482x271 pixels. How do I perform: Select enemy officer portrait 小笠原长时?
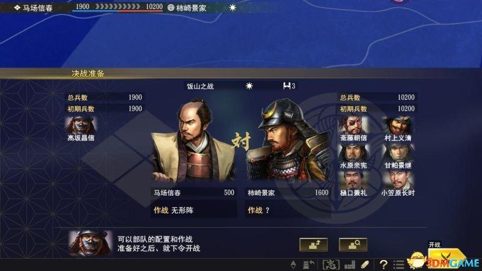click(x=398, y=184)
